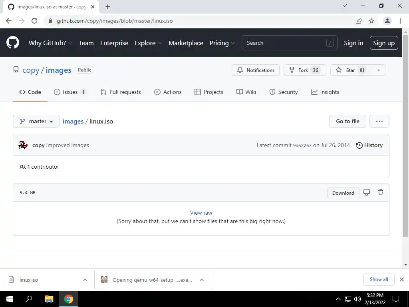Open a new browser tab
The height and width of the screenshot is (307, 409).
click(x=108, y=7)
